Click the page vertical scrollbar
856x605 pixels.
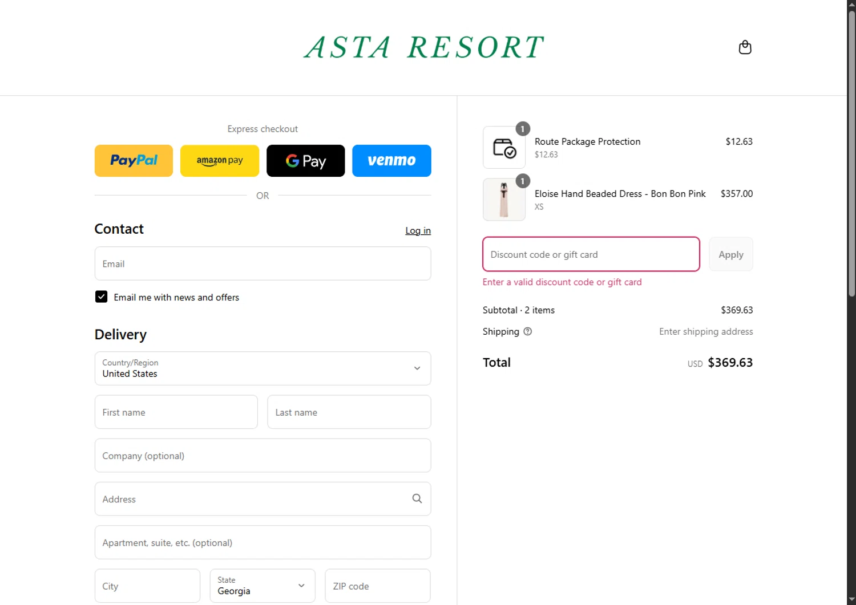click(x=851, y=154)
